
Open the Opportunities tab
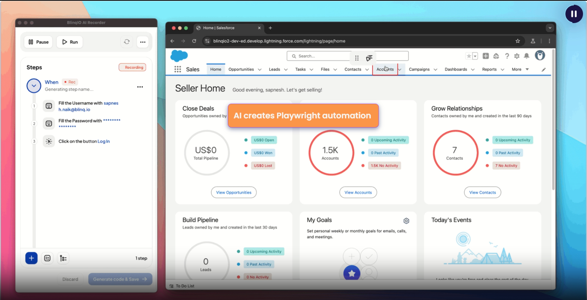(241, 69)
